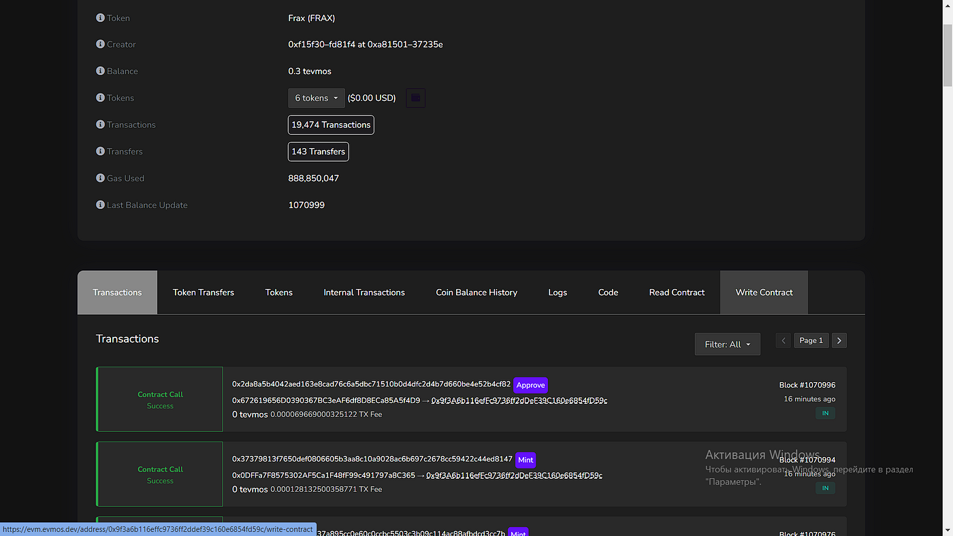The width and height of the screenshot is (953, 536).
Task: Click the info icon beside Token
Action: click(101, 18)
